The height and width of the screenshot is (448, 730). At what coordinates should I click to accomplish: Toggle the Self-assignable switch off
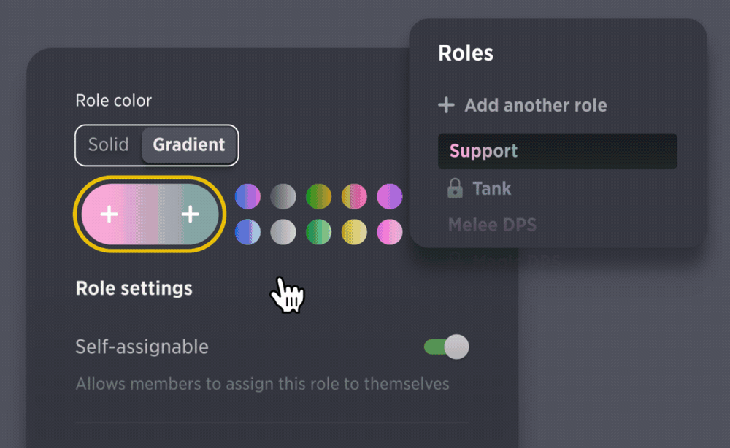pyautogui.click(x=447, y=347)
